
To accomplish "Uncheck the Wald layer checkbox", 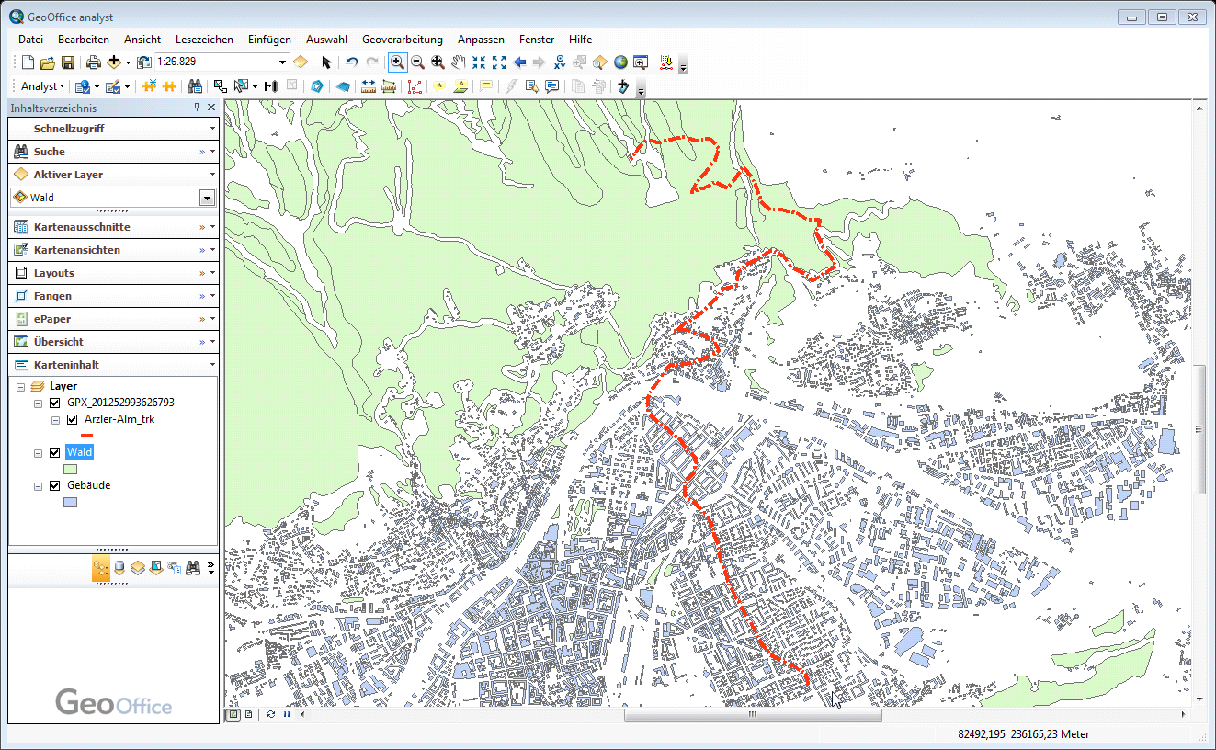I will point(55,452).
